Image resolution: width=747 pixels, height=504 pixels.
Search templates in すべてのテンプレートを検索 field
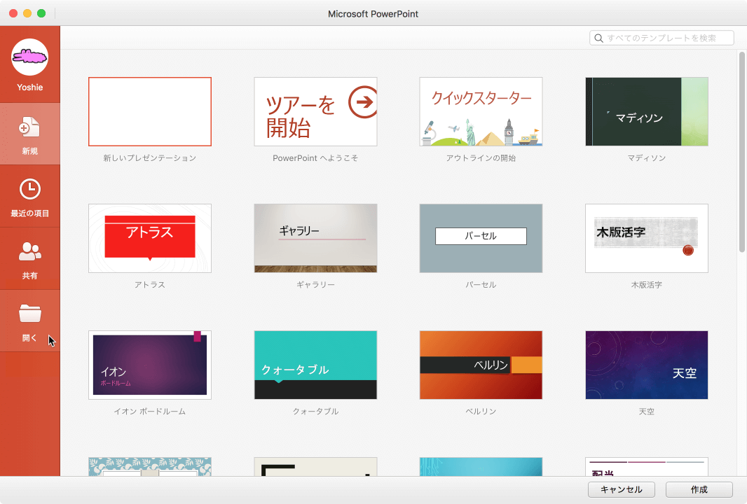[662, 38]
